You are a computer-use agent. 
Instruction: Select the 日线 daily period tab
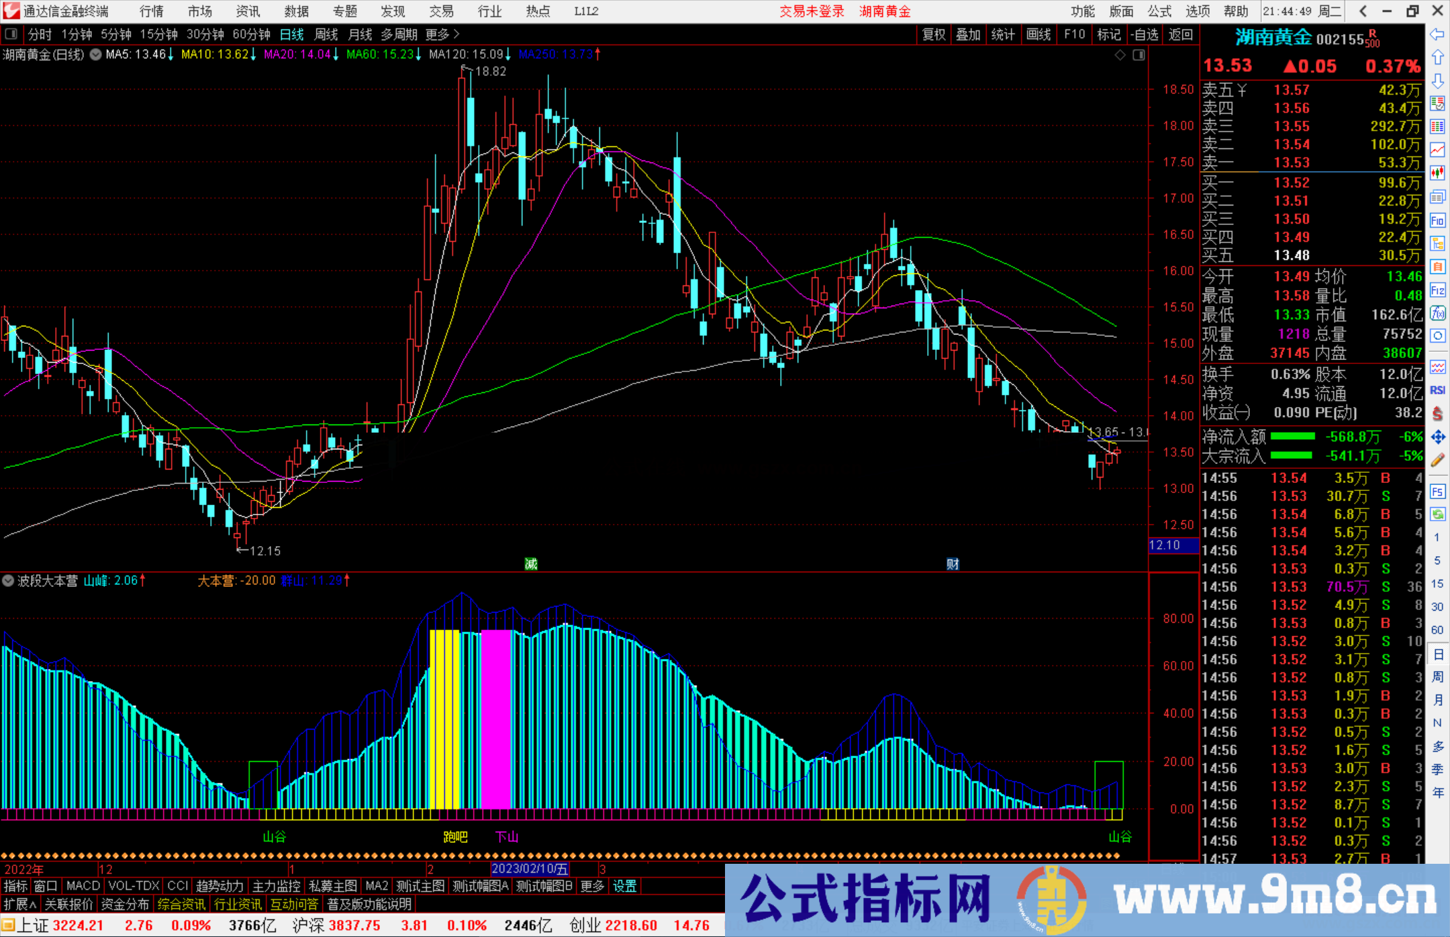291,34
